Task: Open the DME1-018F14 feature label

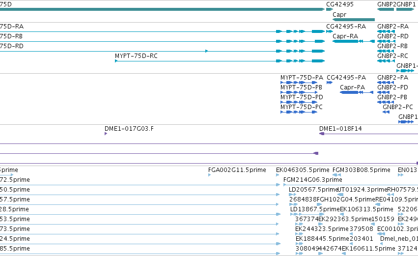Action: coord(340,129)
